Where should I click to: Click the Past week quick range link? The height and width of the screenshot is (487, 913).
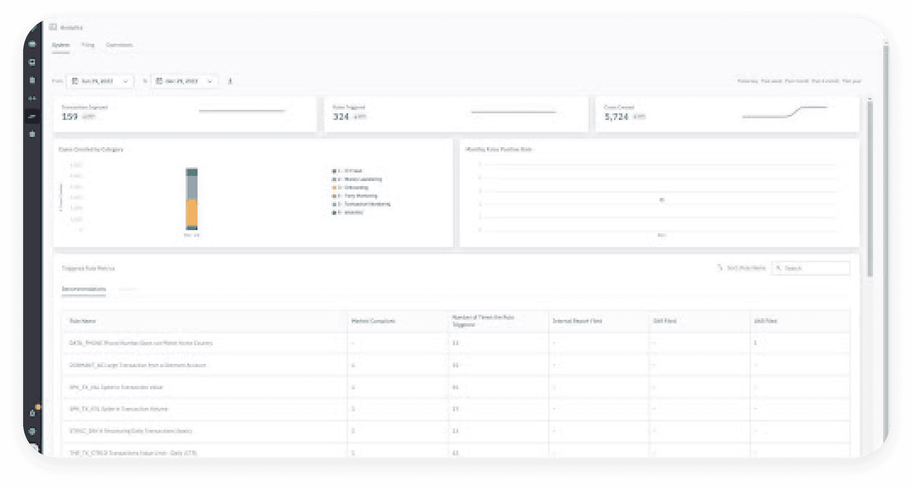click(x=771, y=81)
